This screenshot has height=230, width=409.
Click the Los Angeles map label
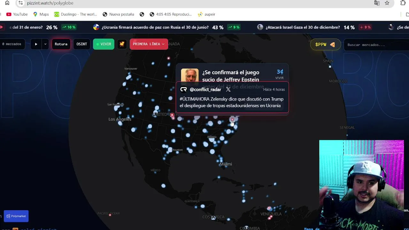[120, 119]
